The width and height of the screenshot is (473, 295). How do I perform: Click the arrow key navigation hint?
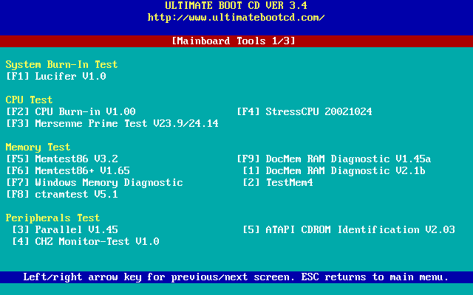click(236, 277)
